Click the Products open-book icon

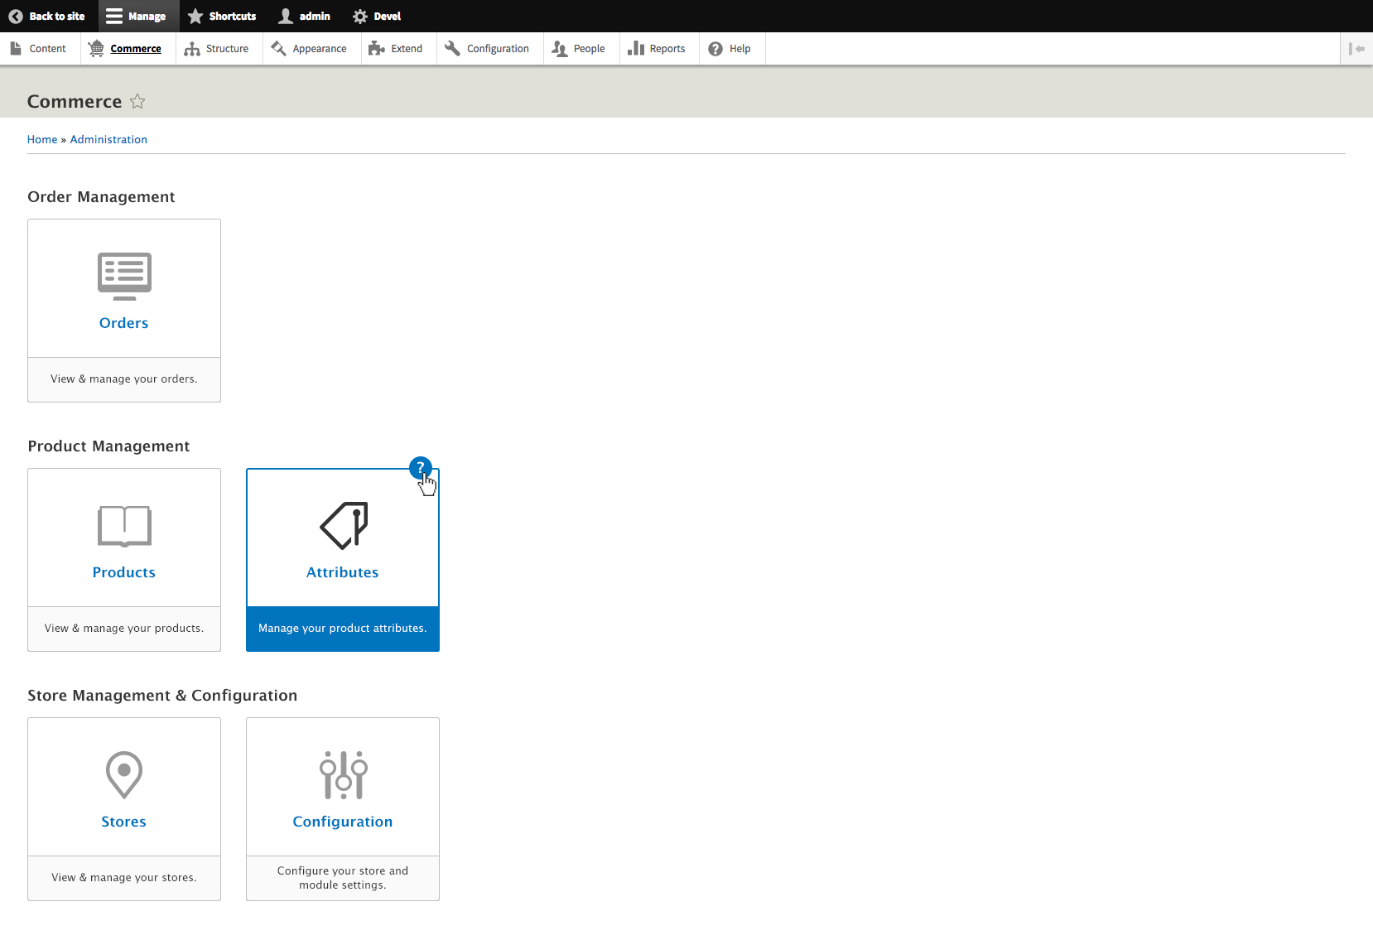[x=124, y=527]
